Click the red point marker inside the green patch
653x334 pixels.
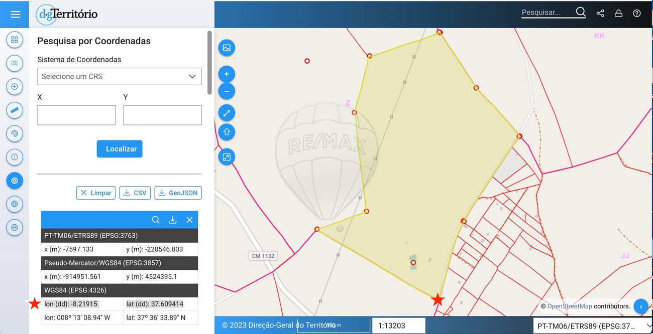click(x=413, y=262)
